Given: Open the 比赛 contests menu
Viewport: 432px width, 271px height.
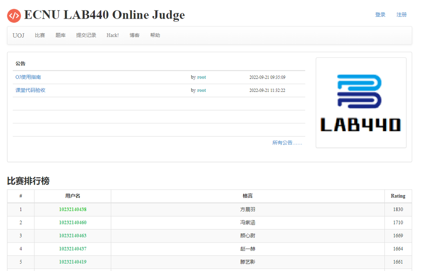Looking at the screenshot, I should tap(40, 35).
